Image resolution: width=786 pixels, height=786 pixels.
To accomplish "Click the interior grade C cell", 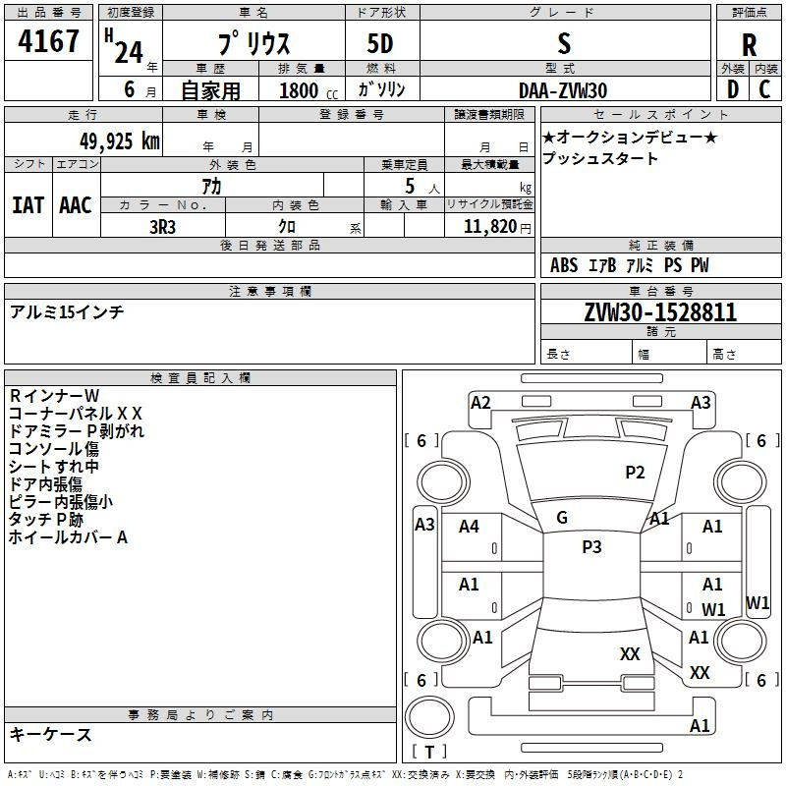I will click(x=765, y=89).
